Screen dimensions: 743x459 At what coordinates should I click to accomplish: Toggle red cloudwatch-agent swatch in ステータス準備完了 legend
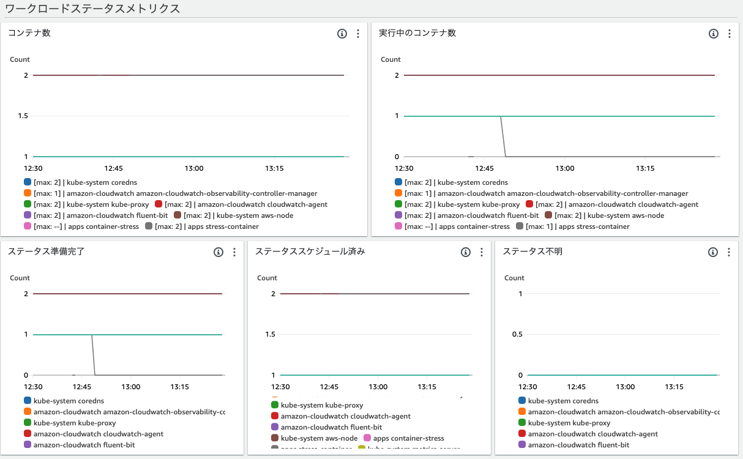click(28, 434)
